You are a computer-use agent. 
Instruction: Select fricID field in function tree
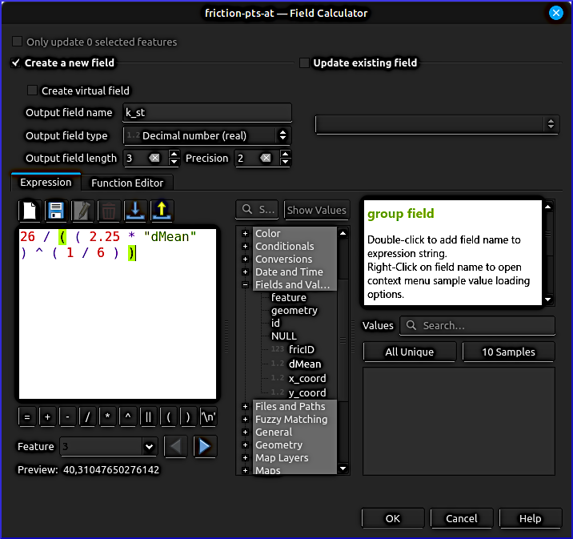pyautogui.click(x=302, y=349)
